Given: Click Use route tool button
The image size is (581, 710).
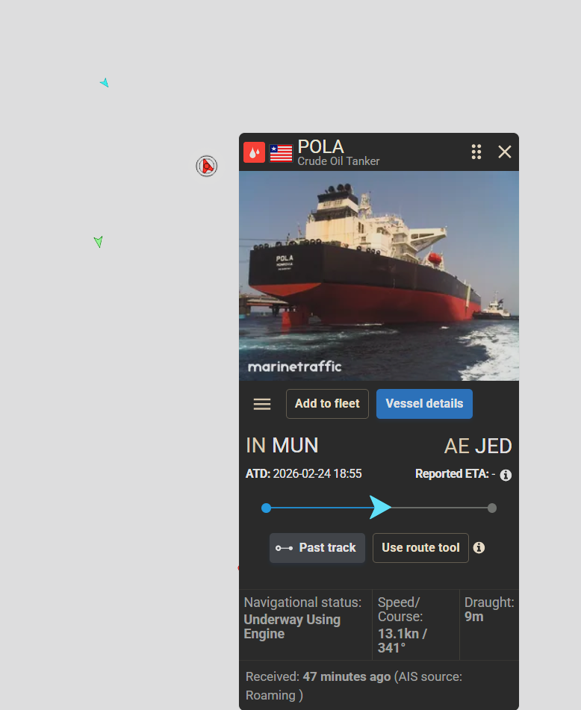Looking at the screenshot, I should [420, 548].
